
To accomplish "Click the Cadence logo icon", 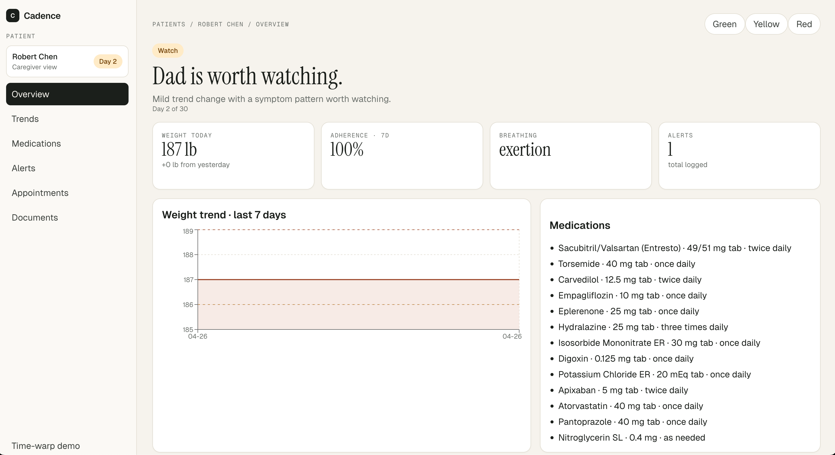I will click(x=13, y=16).
